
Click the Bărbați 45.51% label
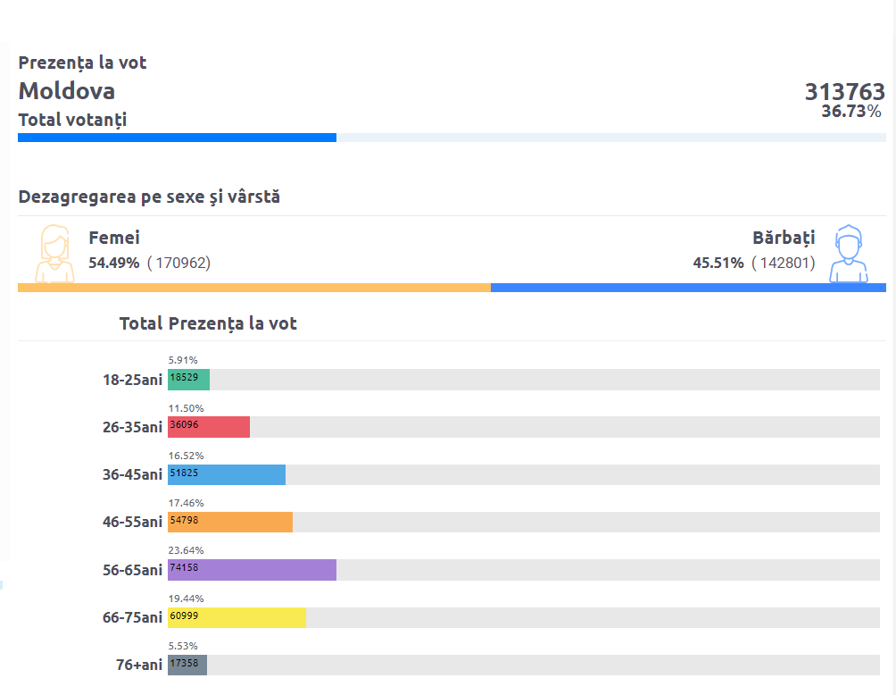(718, 263)
